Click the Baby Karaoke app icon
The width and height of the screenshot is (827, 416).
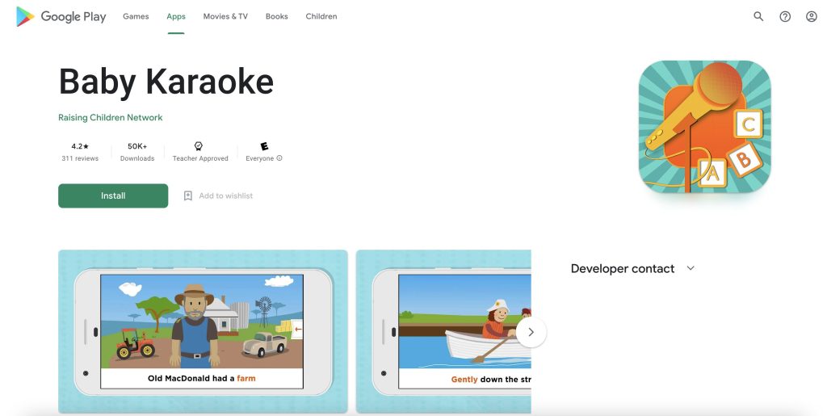coord(704,127)
